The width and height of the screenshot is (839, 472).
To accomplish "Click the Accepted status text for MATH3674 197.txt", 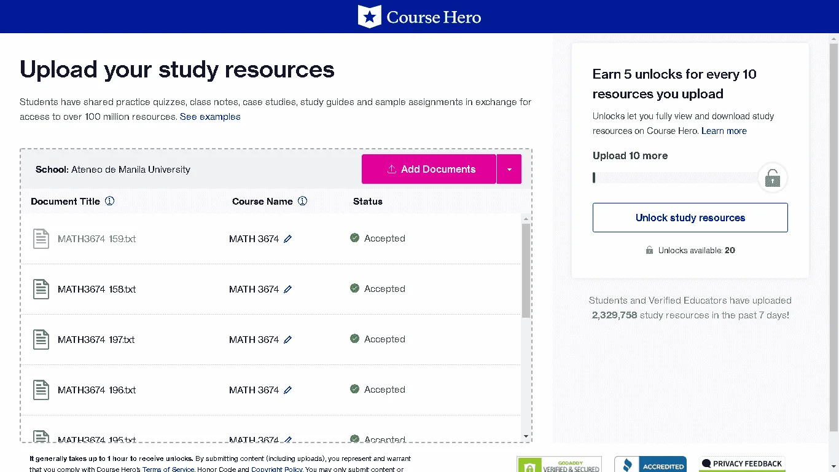I will point(384,339).
